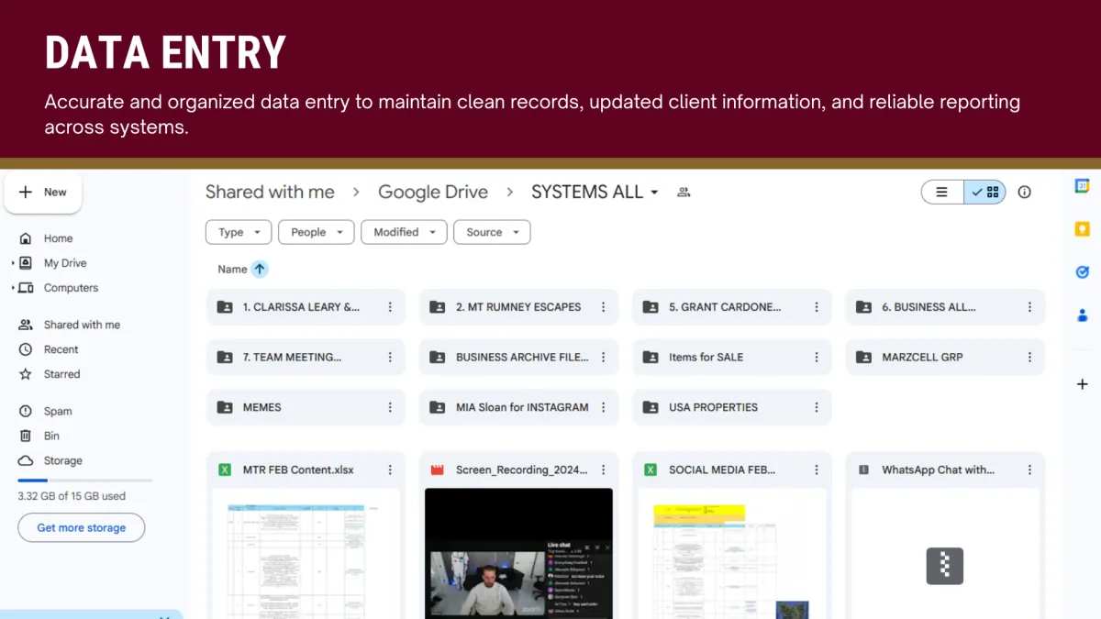The width and height of the screenshot is (1101, 619).
Task: Open folder 2. MT RUMNEY ESCAPES
Action: point(518,307)
